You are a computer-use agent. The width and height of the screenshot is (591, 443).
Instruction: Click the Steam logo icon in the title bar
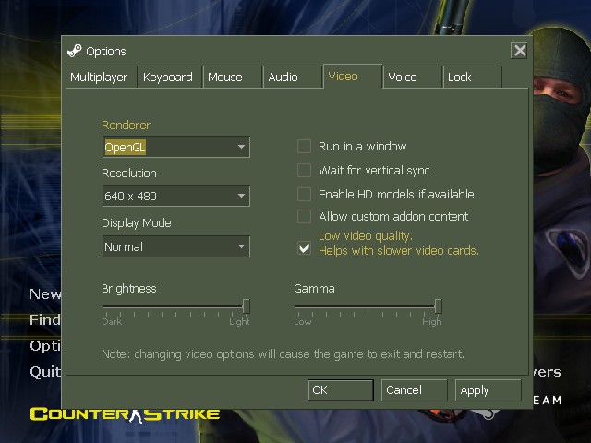pos(75,51)
